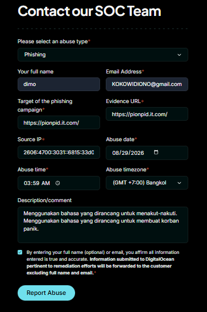Image resolution: width=207 pixels, height=312 pixels.
Task: Click the full name field containing dimo
Action: (59, 84)
